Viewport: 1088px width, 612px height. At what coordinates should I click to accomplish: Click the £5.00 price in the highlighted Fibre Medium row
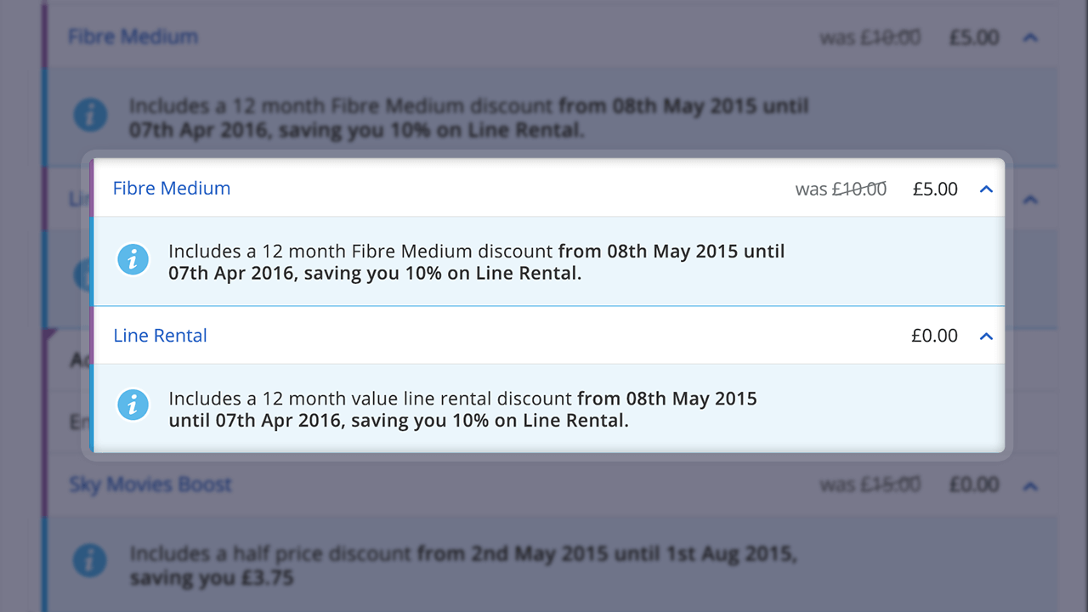(x=935, y=190)
